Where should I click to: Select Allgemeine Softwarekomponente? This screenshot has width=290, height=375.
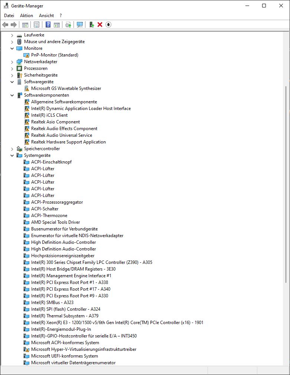point(64,102)
